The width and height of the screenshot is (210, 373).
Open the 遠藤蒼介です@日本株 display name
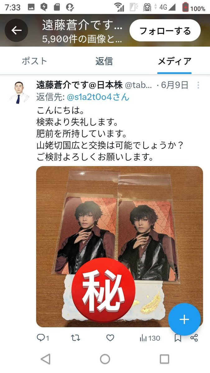(x=80, y=85)
